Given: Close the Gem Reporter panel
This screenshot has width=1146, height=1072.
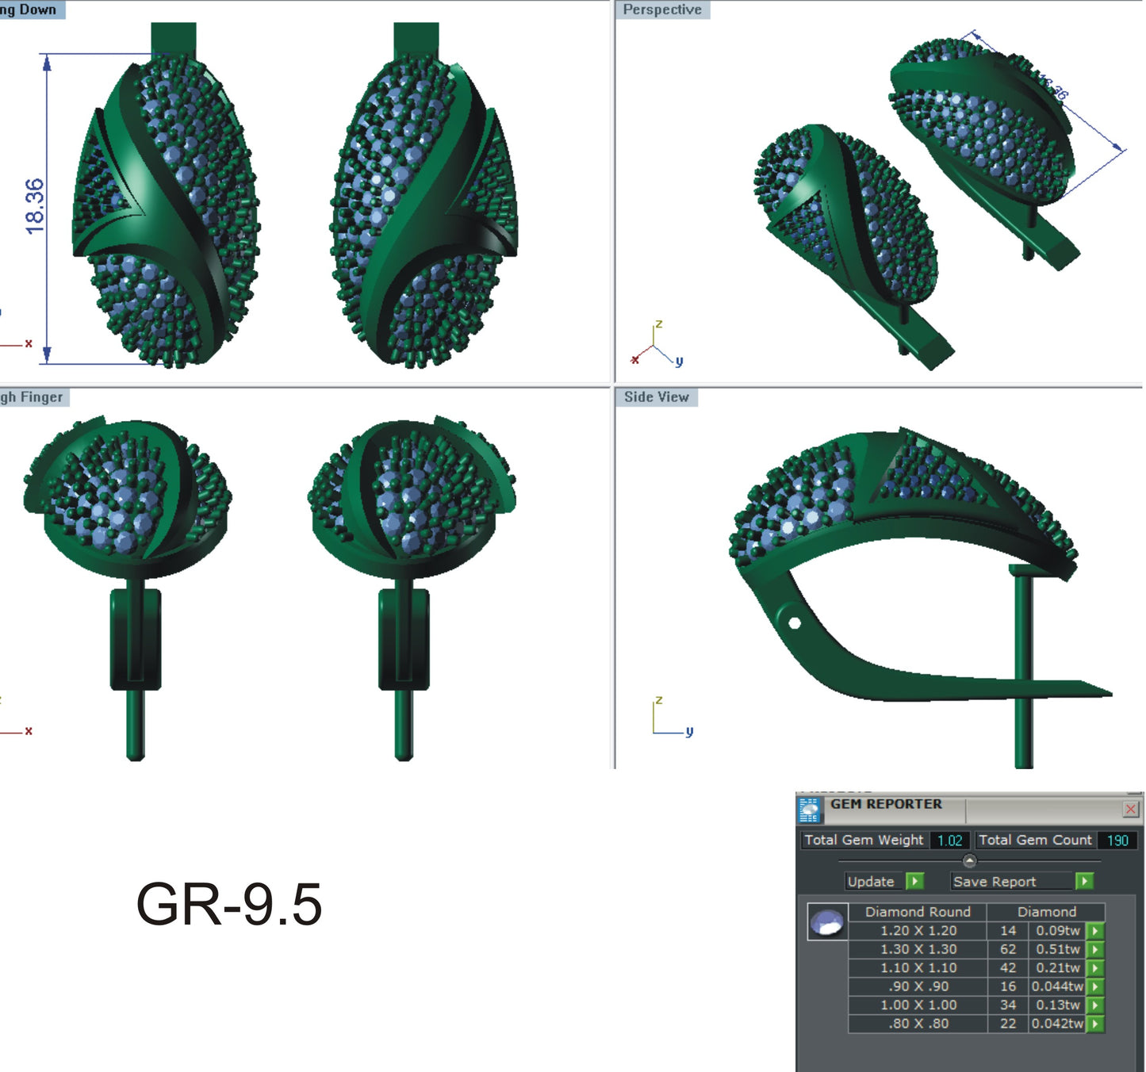Looking at the screenshot, I should (x=1131, y=809).
